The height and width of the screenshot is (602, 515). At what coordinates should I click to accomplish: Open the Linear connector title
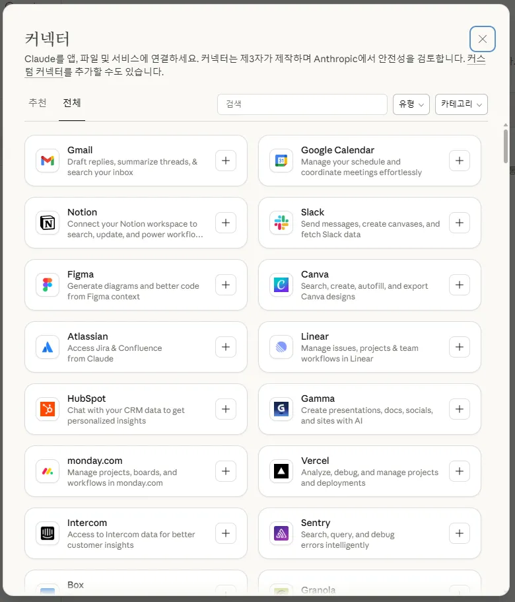tap(315, 337)
